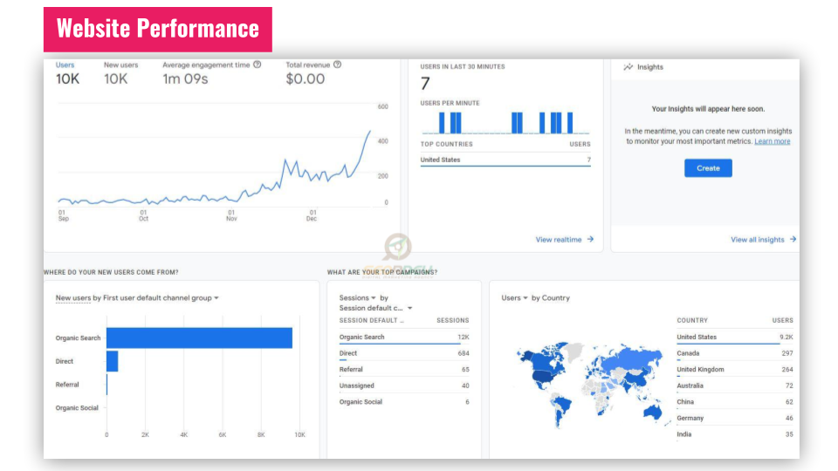838x471 pixels.
Task: Click the Create insights button
Action: [x=708, y=168]
